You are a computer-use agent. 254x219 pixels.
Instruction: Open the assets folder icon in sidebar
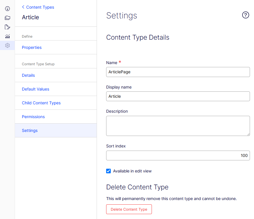[x=7, y=18]
